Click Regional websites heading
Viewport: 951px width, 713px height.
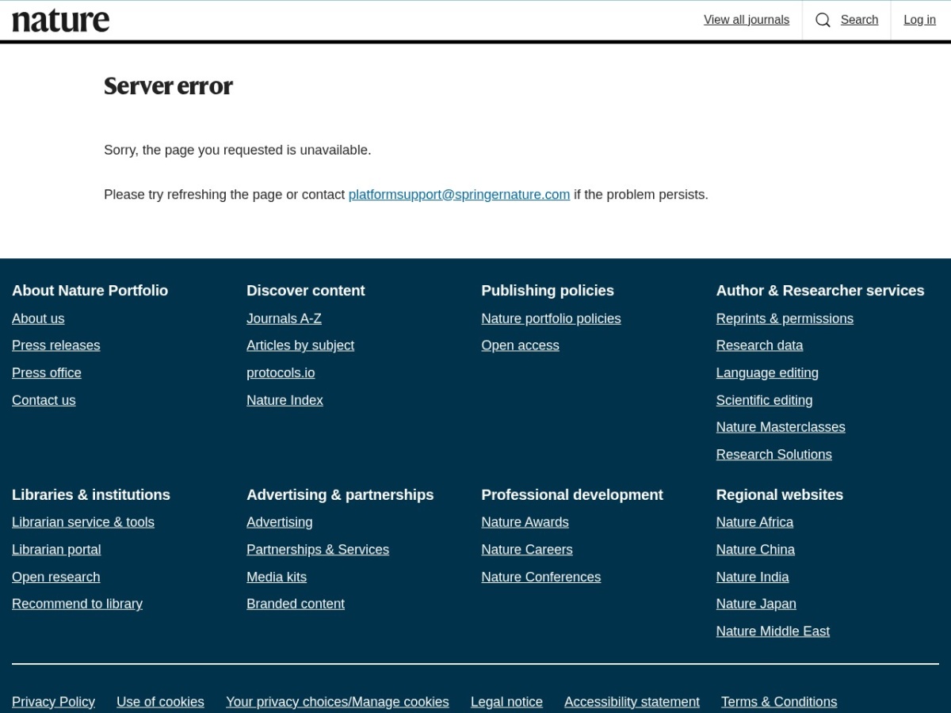779,495
